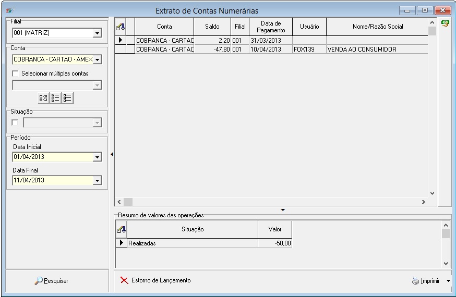Select the VENDA AO CONSUMIDOR row
456x297 pixels.
361,49
